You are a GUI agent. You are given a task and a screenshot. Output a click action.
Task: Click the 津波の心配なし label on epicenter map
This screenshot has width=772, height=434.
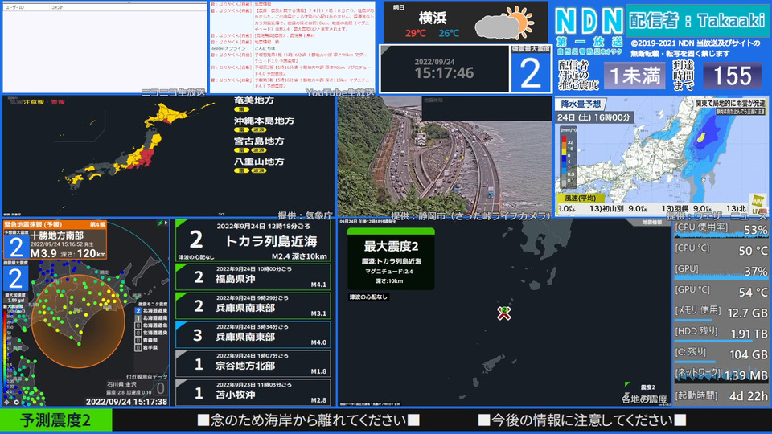tap(368, 297)
